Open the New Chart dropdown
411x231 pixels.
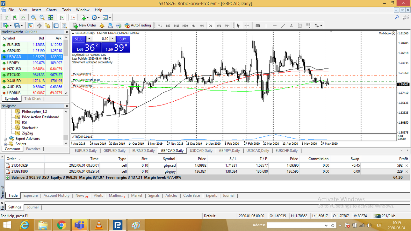tap(7, 25)
